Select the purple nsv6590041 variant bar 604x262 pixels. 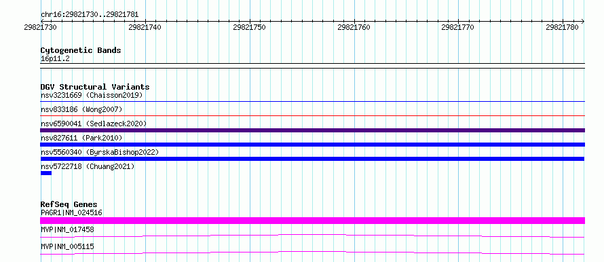pos(312,130)
